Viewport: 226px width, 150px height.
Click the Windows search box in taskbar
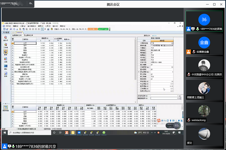(x=30, y=133)
